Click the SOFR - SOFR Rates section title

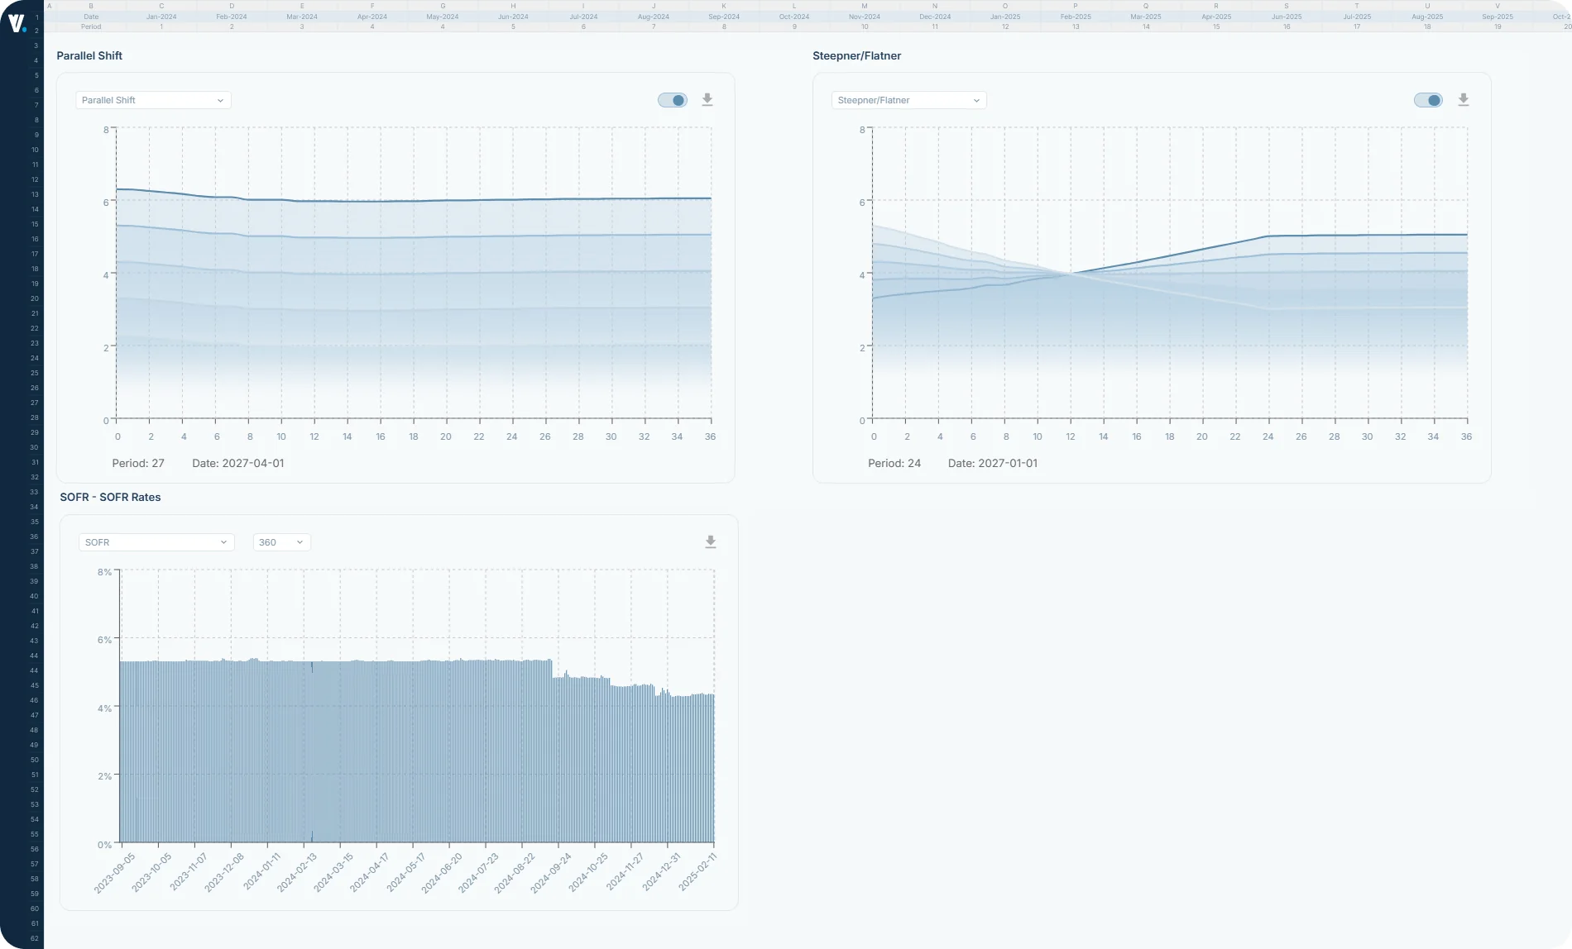(x=111, y=497)
